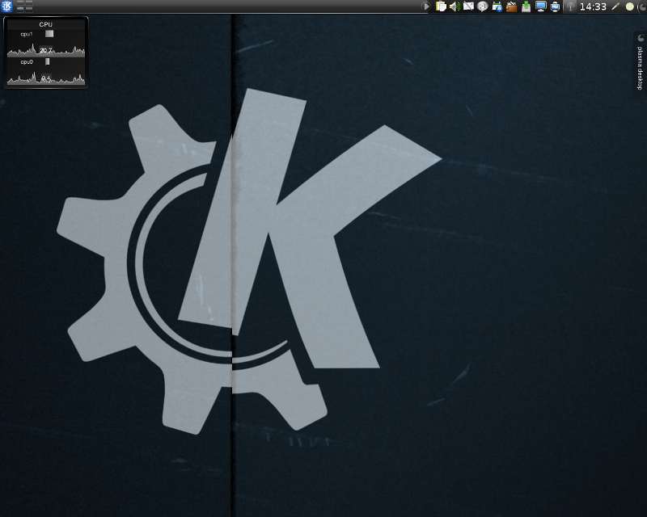The image size is (647, 517).
Task: Open the blue monitor display tray icon
Action: [x=540, y=6]
